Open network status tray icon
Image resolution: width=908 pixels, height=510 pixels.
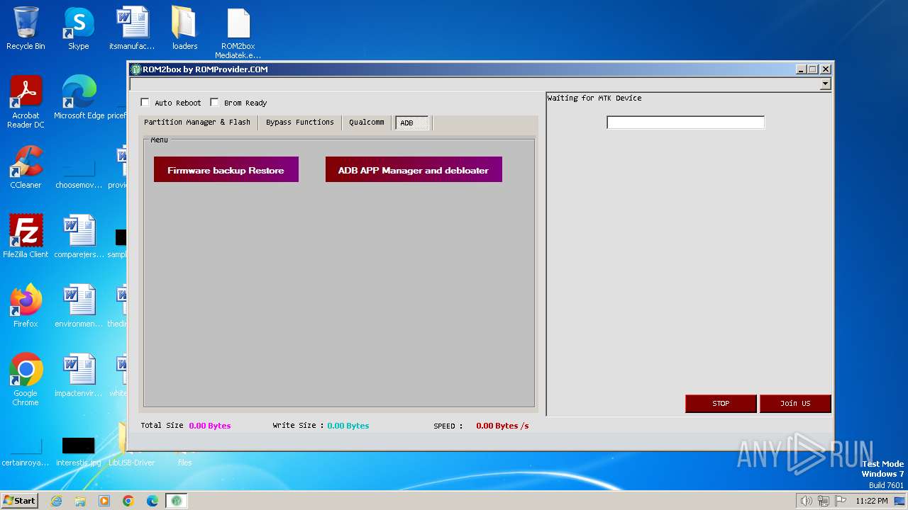[824, 501]
